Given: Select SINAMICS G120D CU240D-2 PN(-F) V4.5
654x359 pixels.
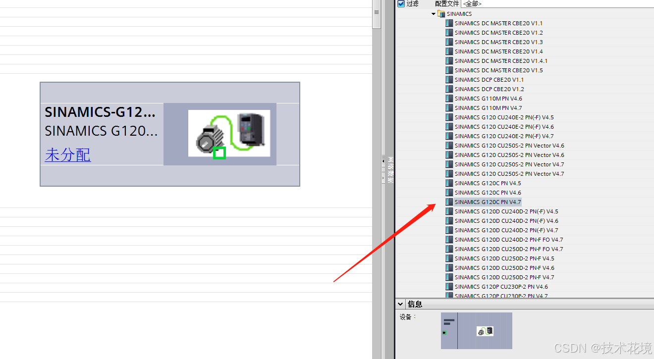Looking at the screenshot, I should click(506, 211).
